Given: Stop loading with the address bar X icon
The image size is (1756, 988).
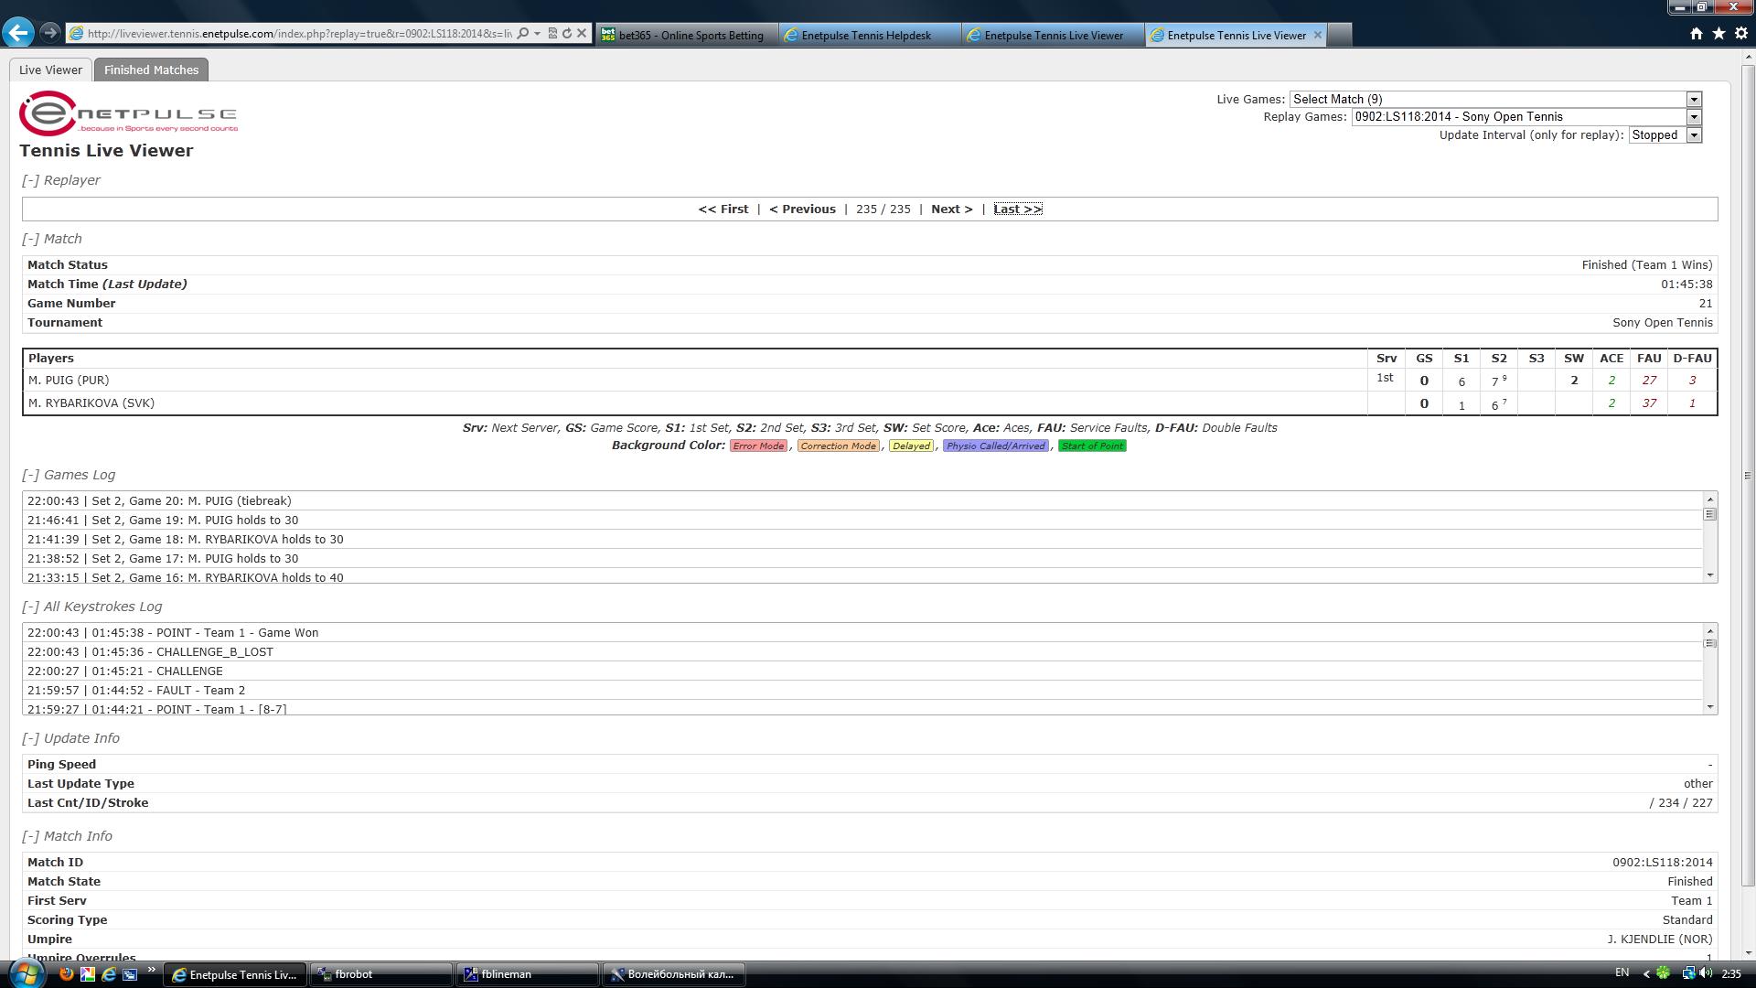Looking at the screenshot, I should click(582, 34).
